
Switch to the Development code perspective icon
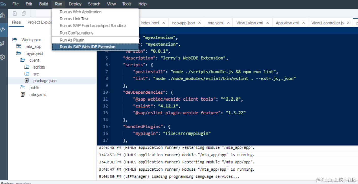click(x=2, y=29)
